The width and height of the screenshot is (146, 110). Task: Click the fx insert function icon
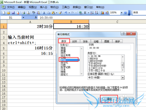coord(36,18)
